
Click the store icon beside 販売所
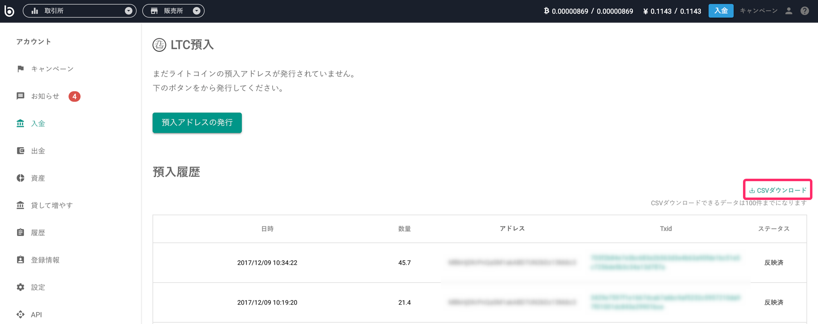[x=154, y=11]
